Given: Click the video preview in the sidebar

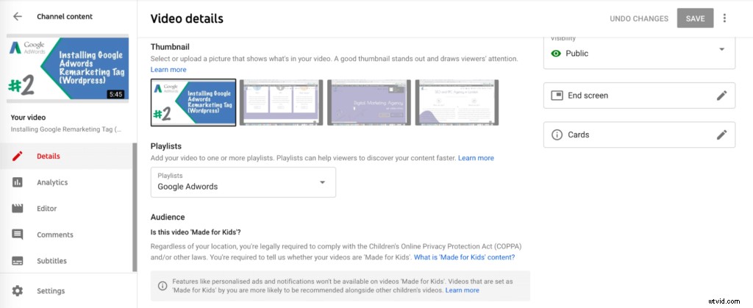Looking at the screenshot, I should [68, 68].
